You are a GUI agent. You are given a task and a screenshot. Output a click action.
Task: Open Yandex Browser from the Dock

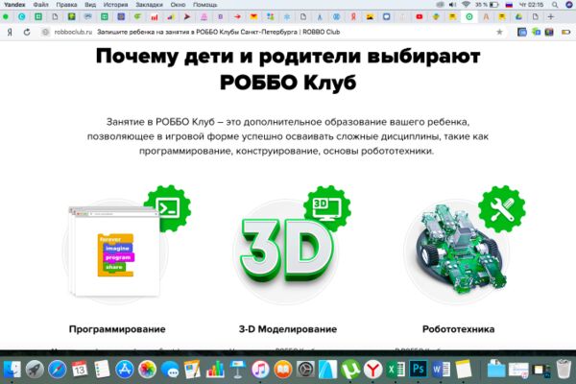(372, 369)
